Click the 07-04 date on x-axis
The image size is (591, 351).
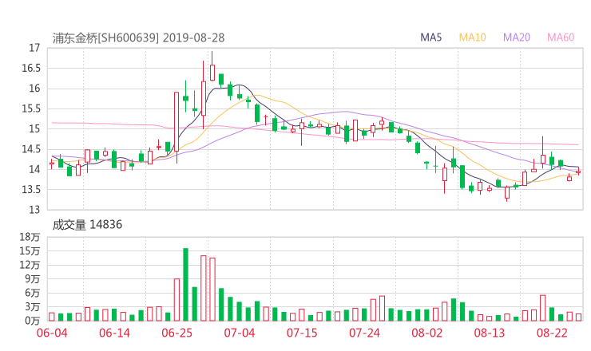point(239,333)
